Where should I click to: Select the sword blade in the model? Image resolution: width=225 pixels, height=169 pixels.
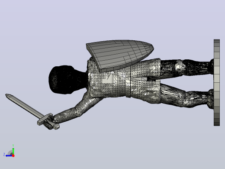(25, 106)
